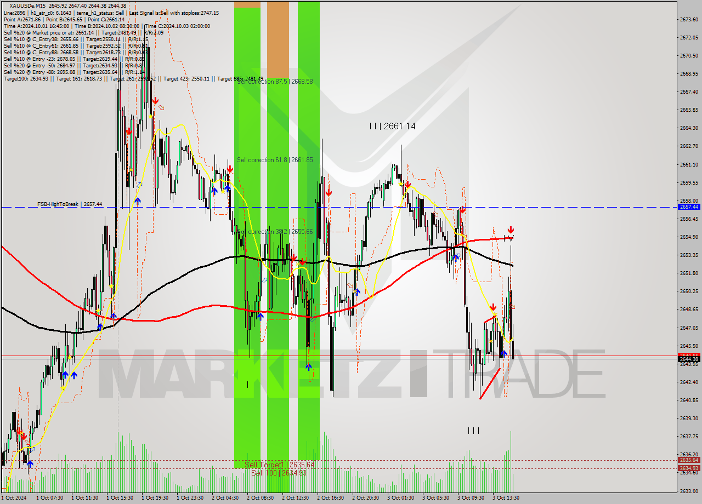Select 'Sell %20 @ Market price' row

pos(83,32)
